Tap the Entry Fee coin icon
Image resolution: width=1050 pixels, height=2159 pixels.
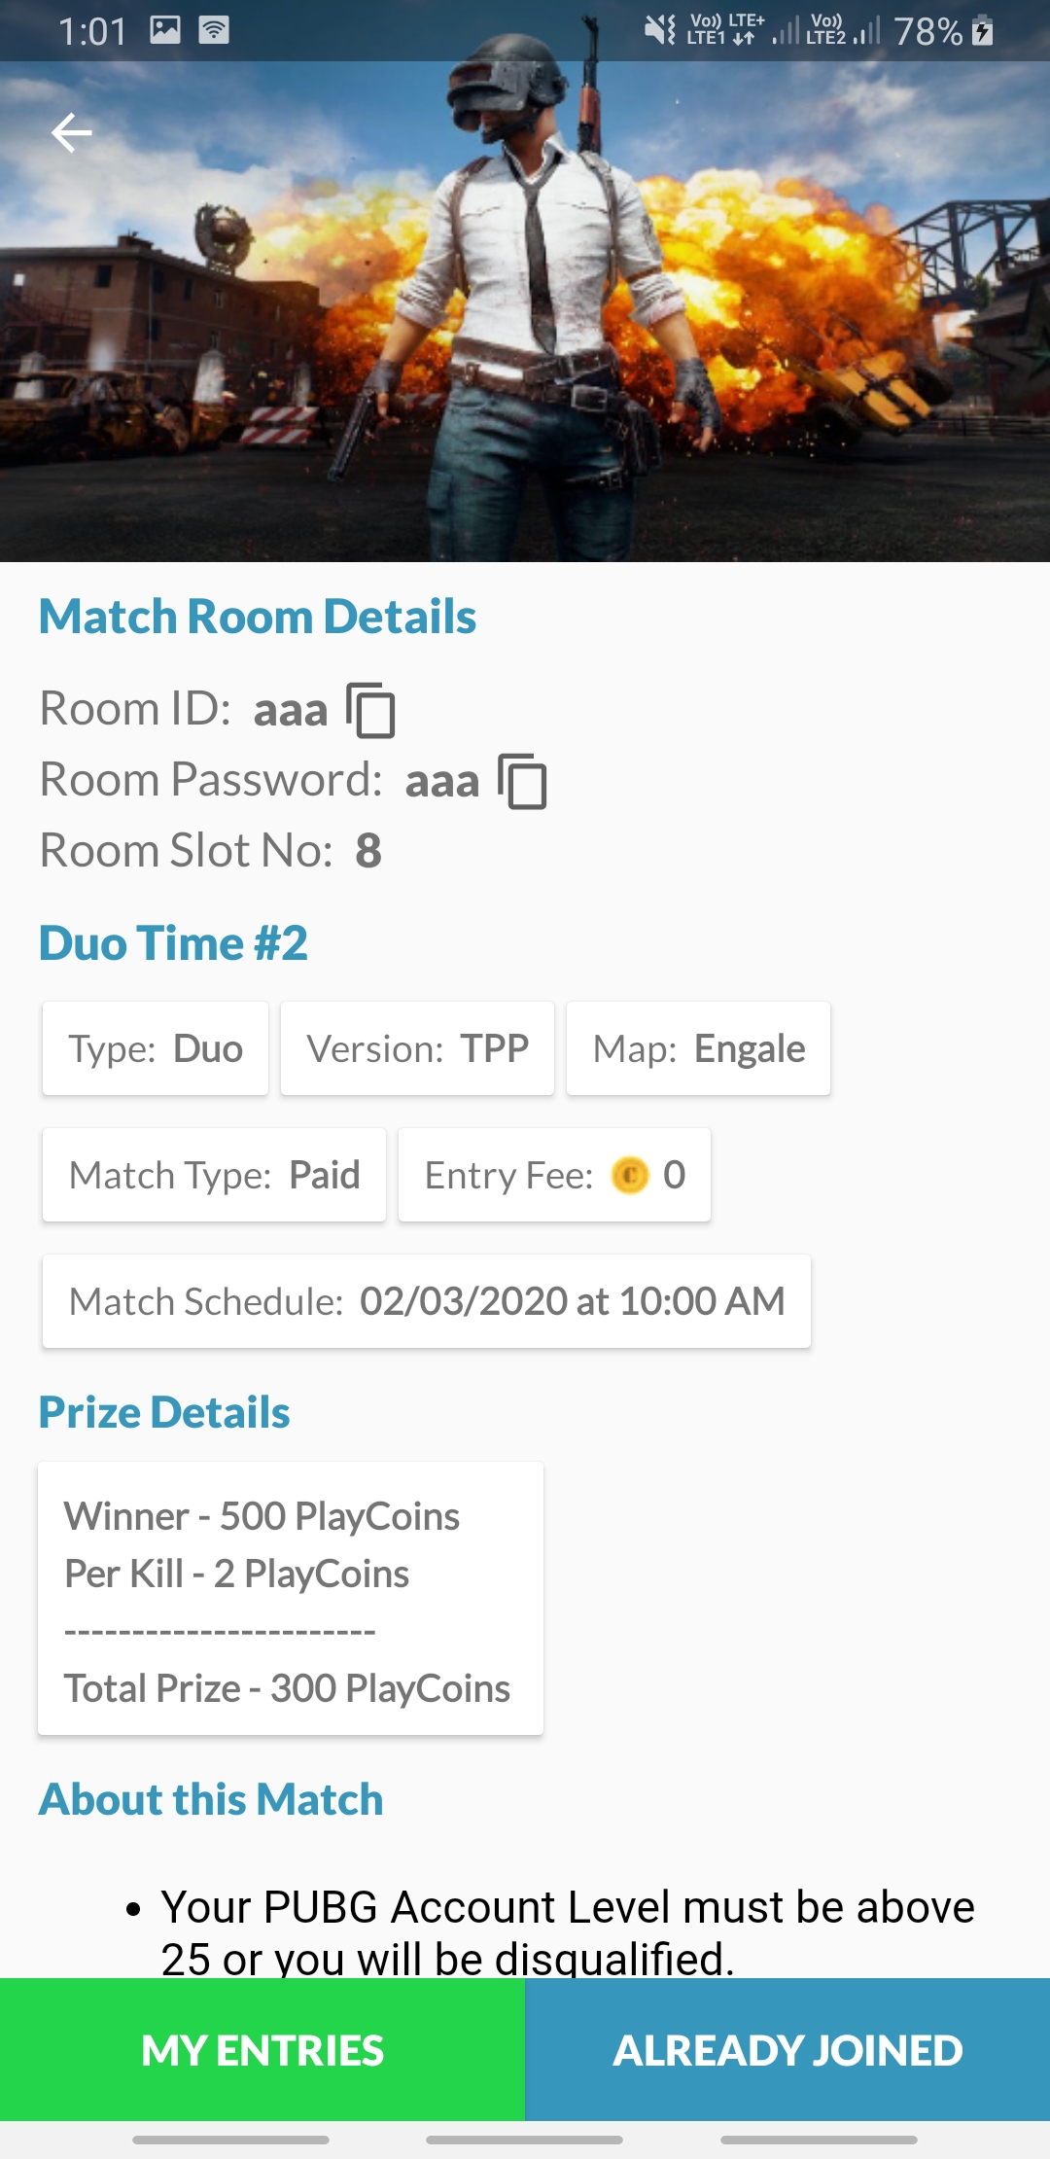630,1176
